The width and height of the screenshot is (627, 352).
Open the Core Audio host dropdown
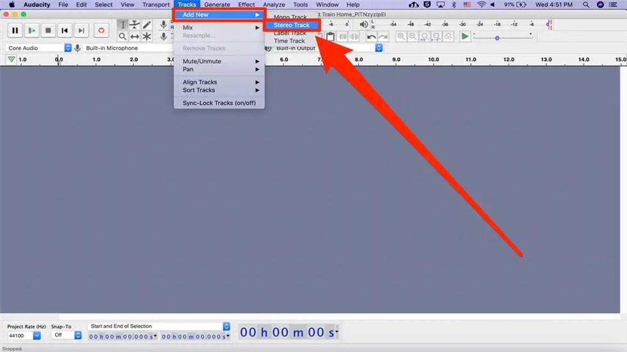(38, 48)
